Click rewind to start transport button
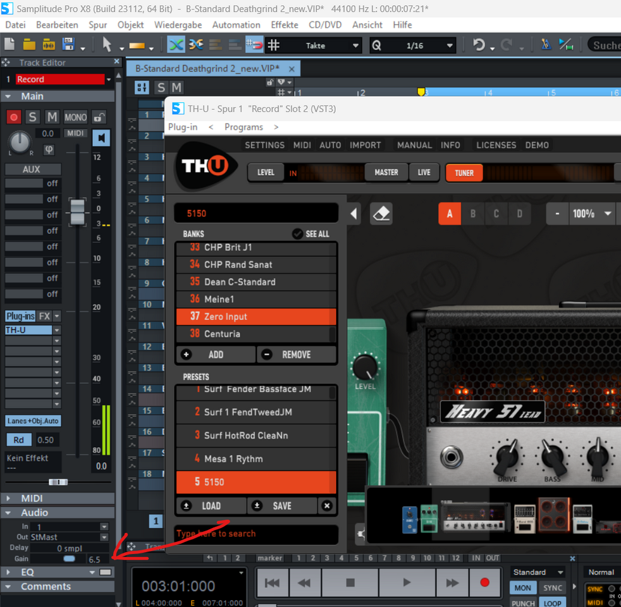Screen dimensions: 621x607 [272, 582]
